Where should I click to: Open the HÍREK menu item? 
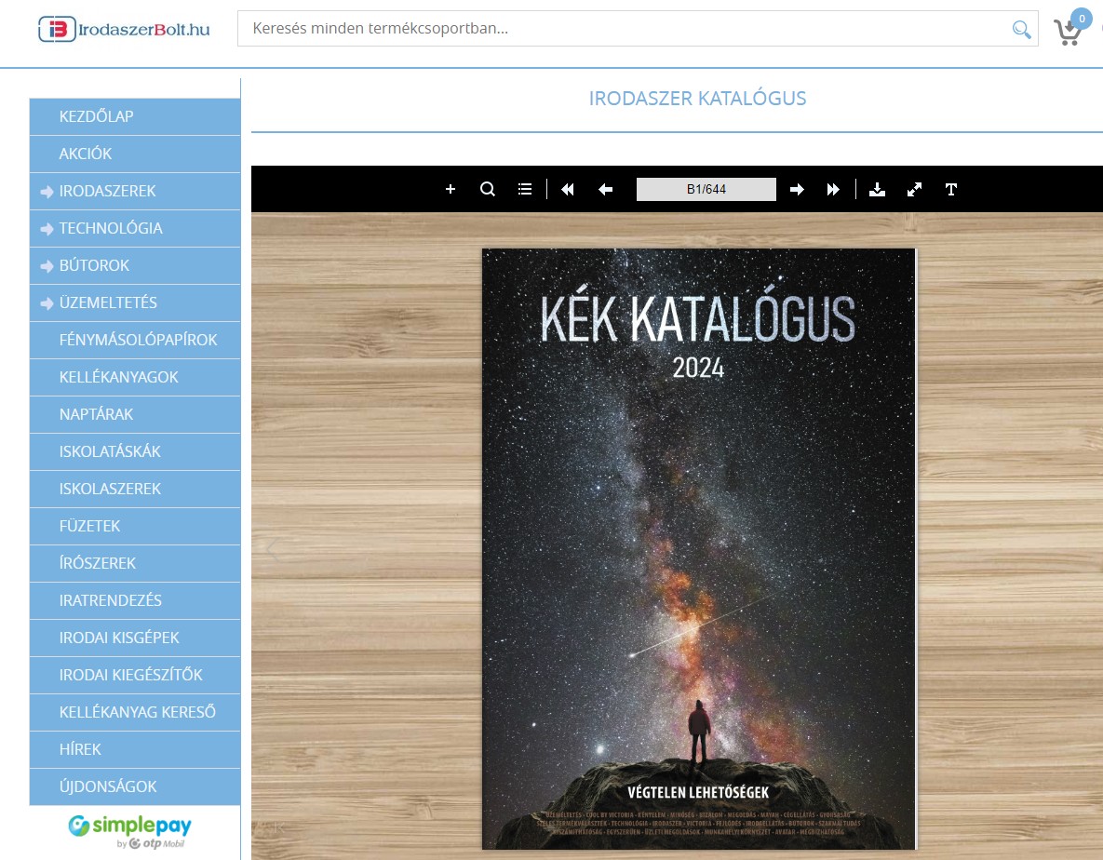pyautogui.click(x=135, y=750)
